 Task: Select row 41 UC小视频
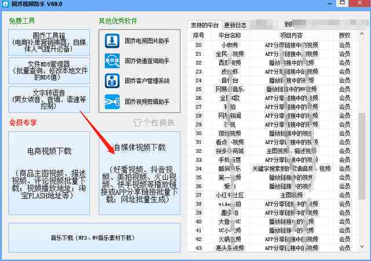coord(272,230)
